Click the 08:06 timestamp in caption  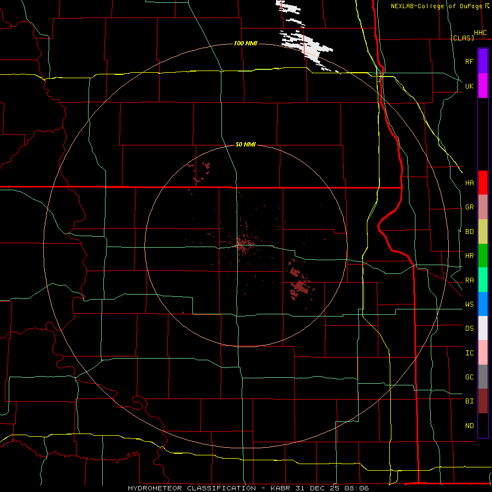coord(356,488)
